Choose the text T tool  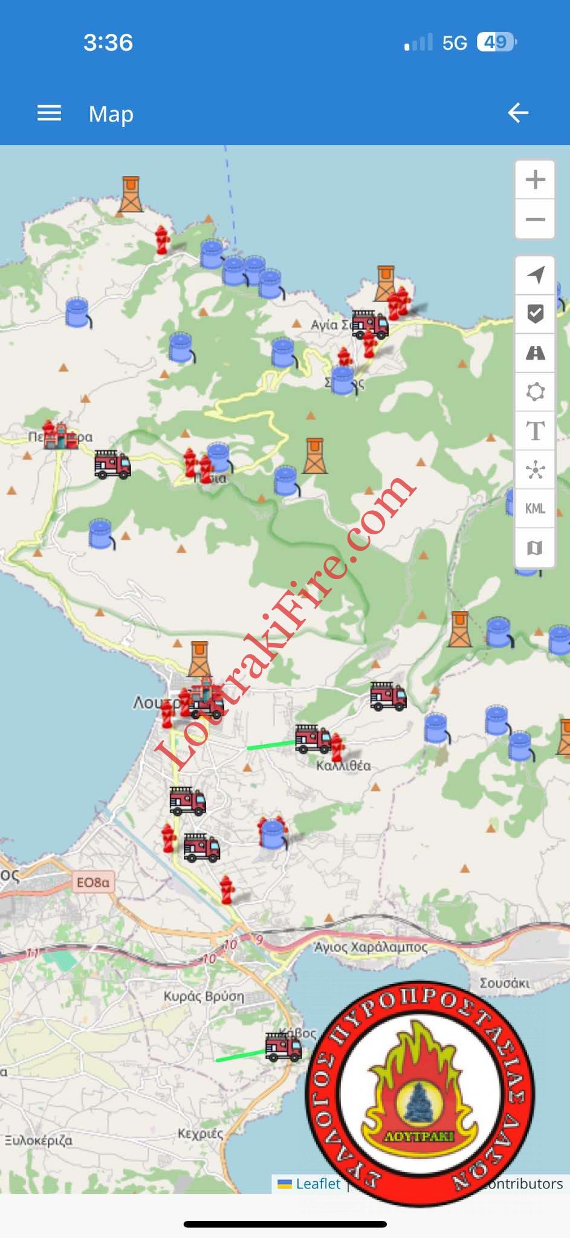tap(535, 431)
